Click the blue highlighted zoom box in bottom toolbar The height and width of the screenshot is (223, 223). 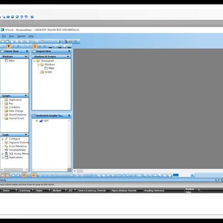tap(175, 175)
